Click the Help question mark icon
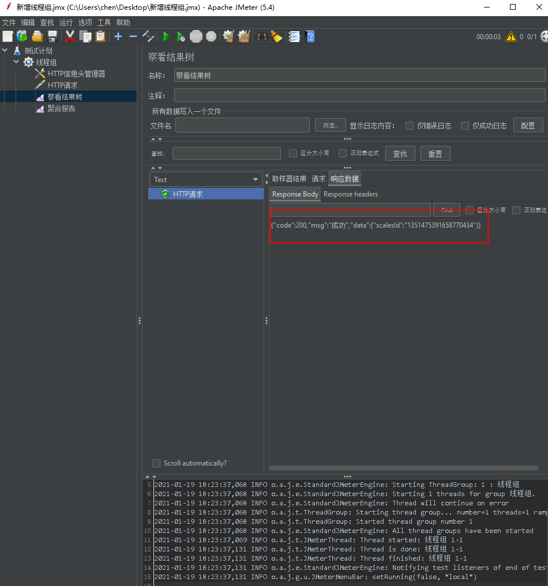 (310, 37)
